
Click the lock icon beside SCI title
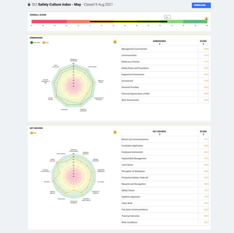point(29,5)
